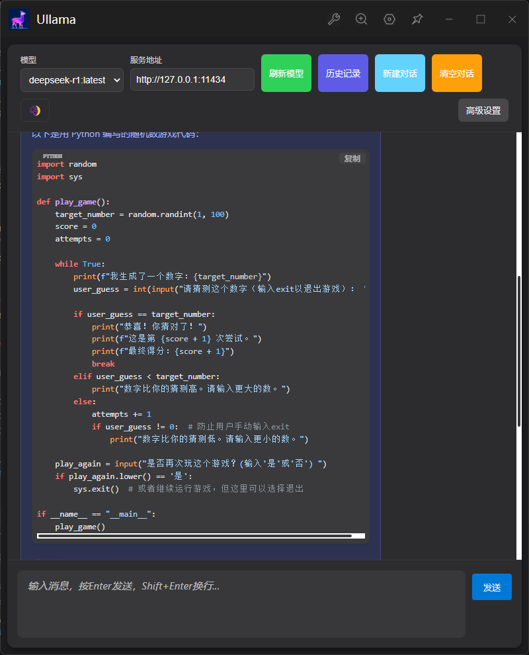
Task: Close the Ullama window
Action: coord(512,19)
